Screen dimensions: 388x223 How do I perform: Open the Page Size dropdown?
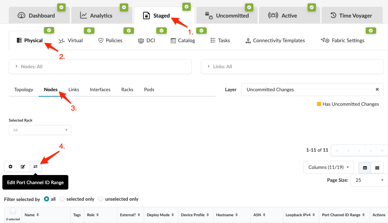[x=369, y=180]
